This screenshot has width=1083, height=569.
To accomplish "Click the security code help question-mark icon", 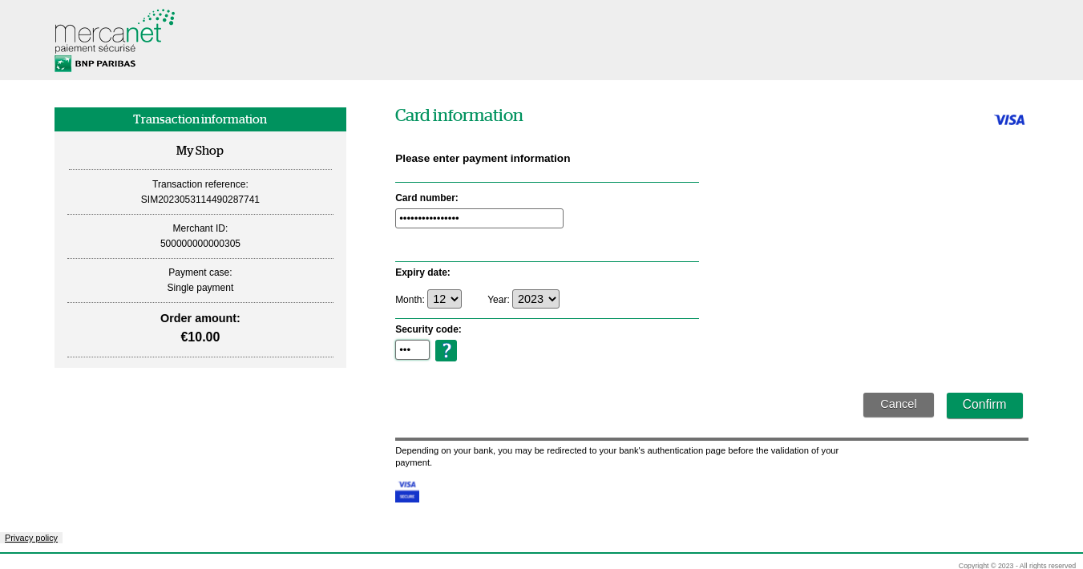I will point(446,350).
